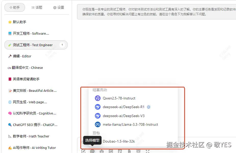The width and height of the screenshot is (236, 153).
Task: Select the 英语单词背诵助手 assistant
Action: point(36,79)
